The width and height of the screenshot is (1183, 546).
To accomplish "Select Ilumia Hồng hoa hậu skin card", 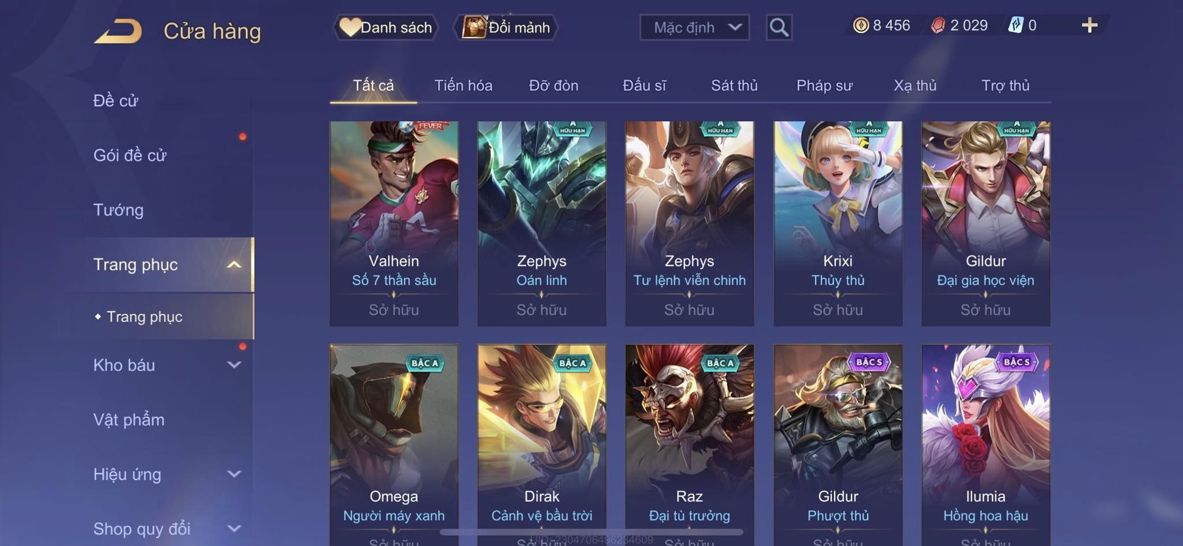I will coord(985,445).
